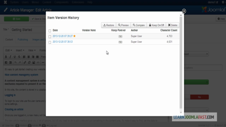Click the View Site link in footer
This screenshot has width=226, height=127.
point(8,126)
